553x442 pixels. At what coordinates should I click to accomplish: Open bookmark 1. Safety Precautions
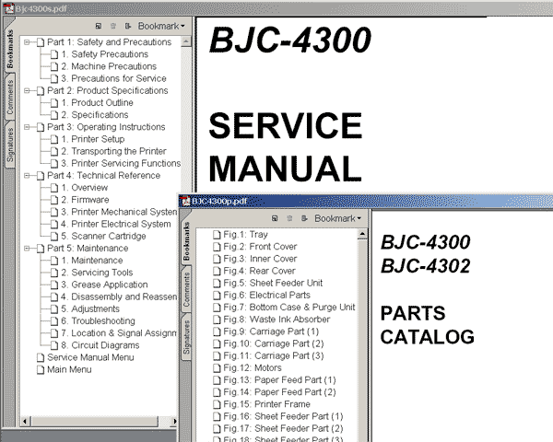(104, 54)
